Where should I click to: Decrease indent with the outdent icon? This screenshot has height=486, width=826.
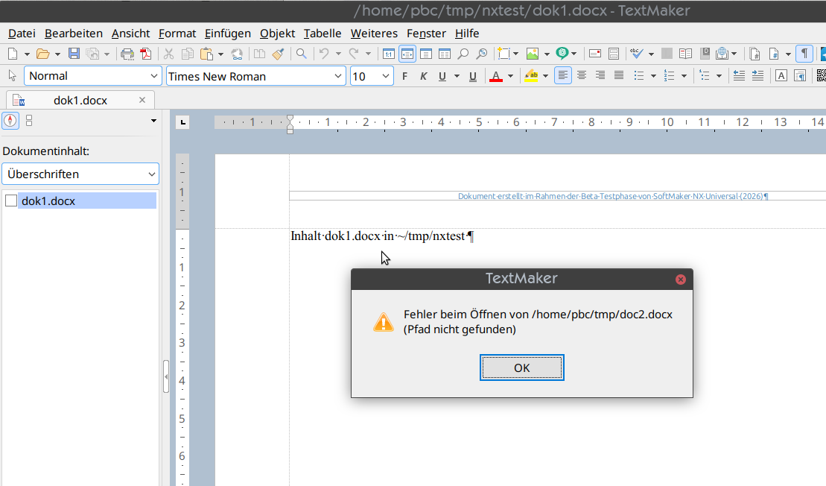pos(739,76)
